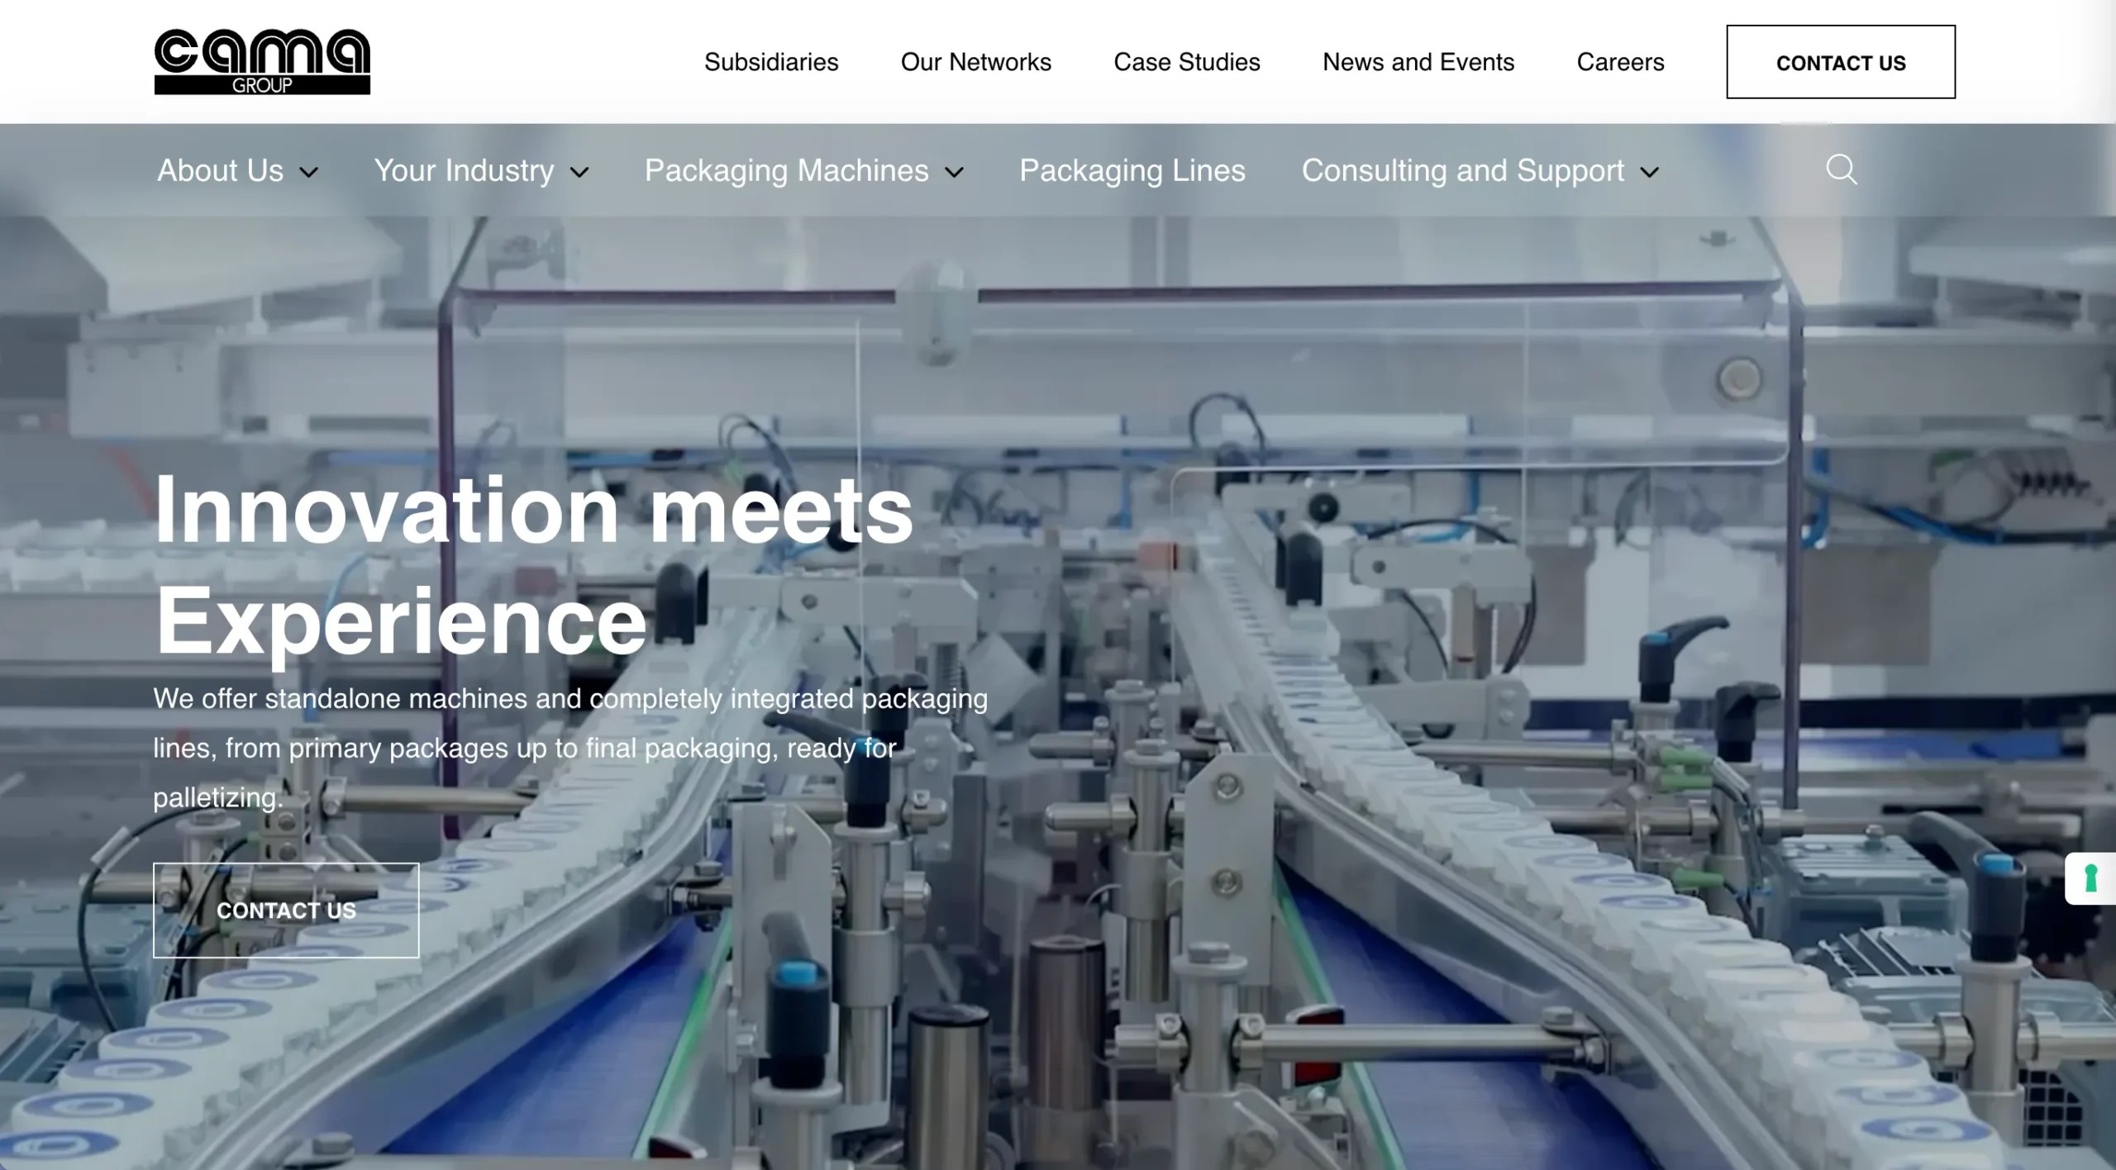
Task: Click the Cama Group logo
Action: [262, 59]
